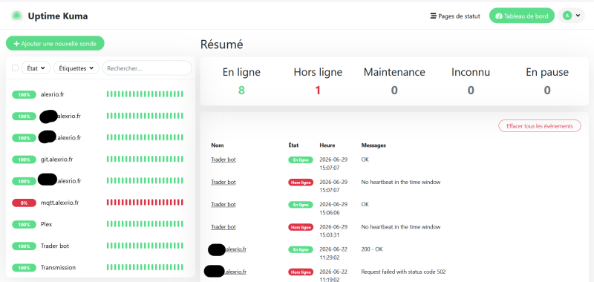Image resolution: width=594 pixels, height=282 pixels.
Task: Click the user avatar icon
Action: 567,16
